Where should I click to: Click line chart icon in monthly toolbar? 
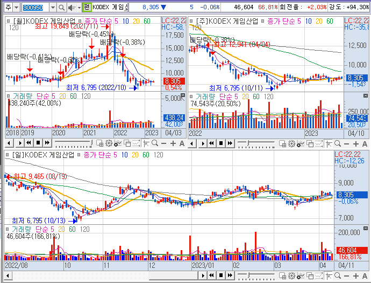[136, 143]
